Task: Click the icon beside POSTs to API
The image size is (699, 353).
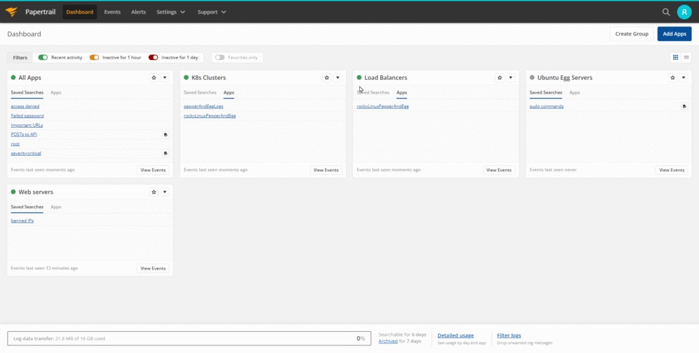Action: coord(165,135)
